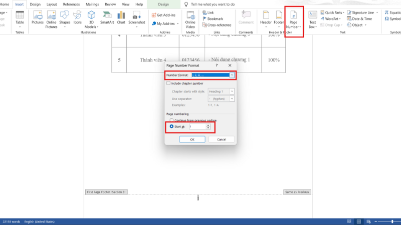The image size is (401, 225).
Task: Switch to the Layout tab
Action: (52, 4)
